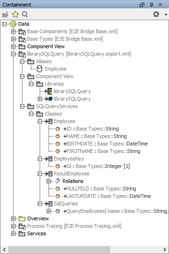Click the open folder toolbar icon

5,15
